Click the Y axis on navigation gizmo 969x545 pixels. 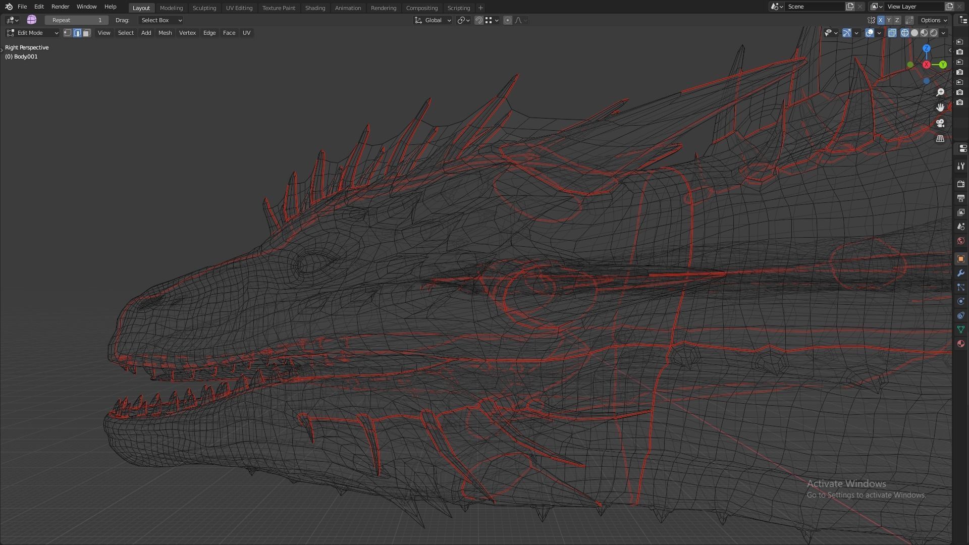(943, 65)
